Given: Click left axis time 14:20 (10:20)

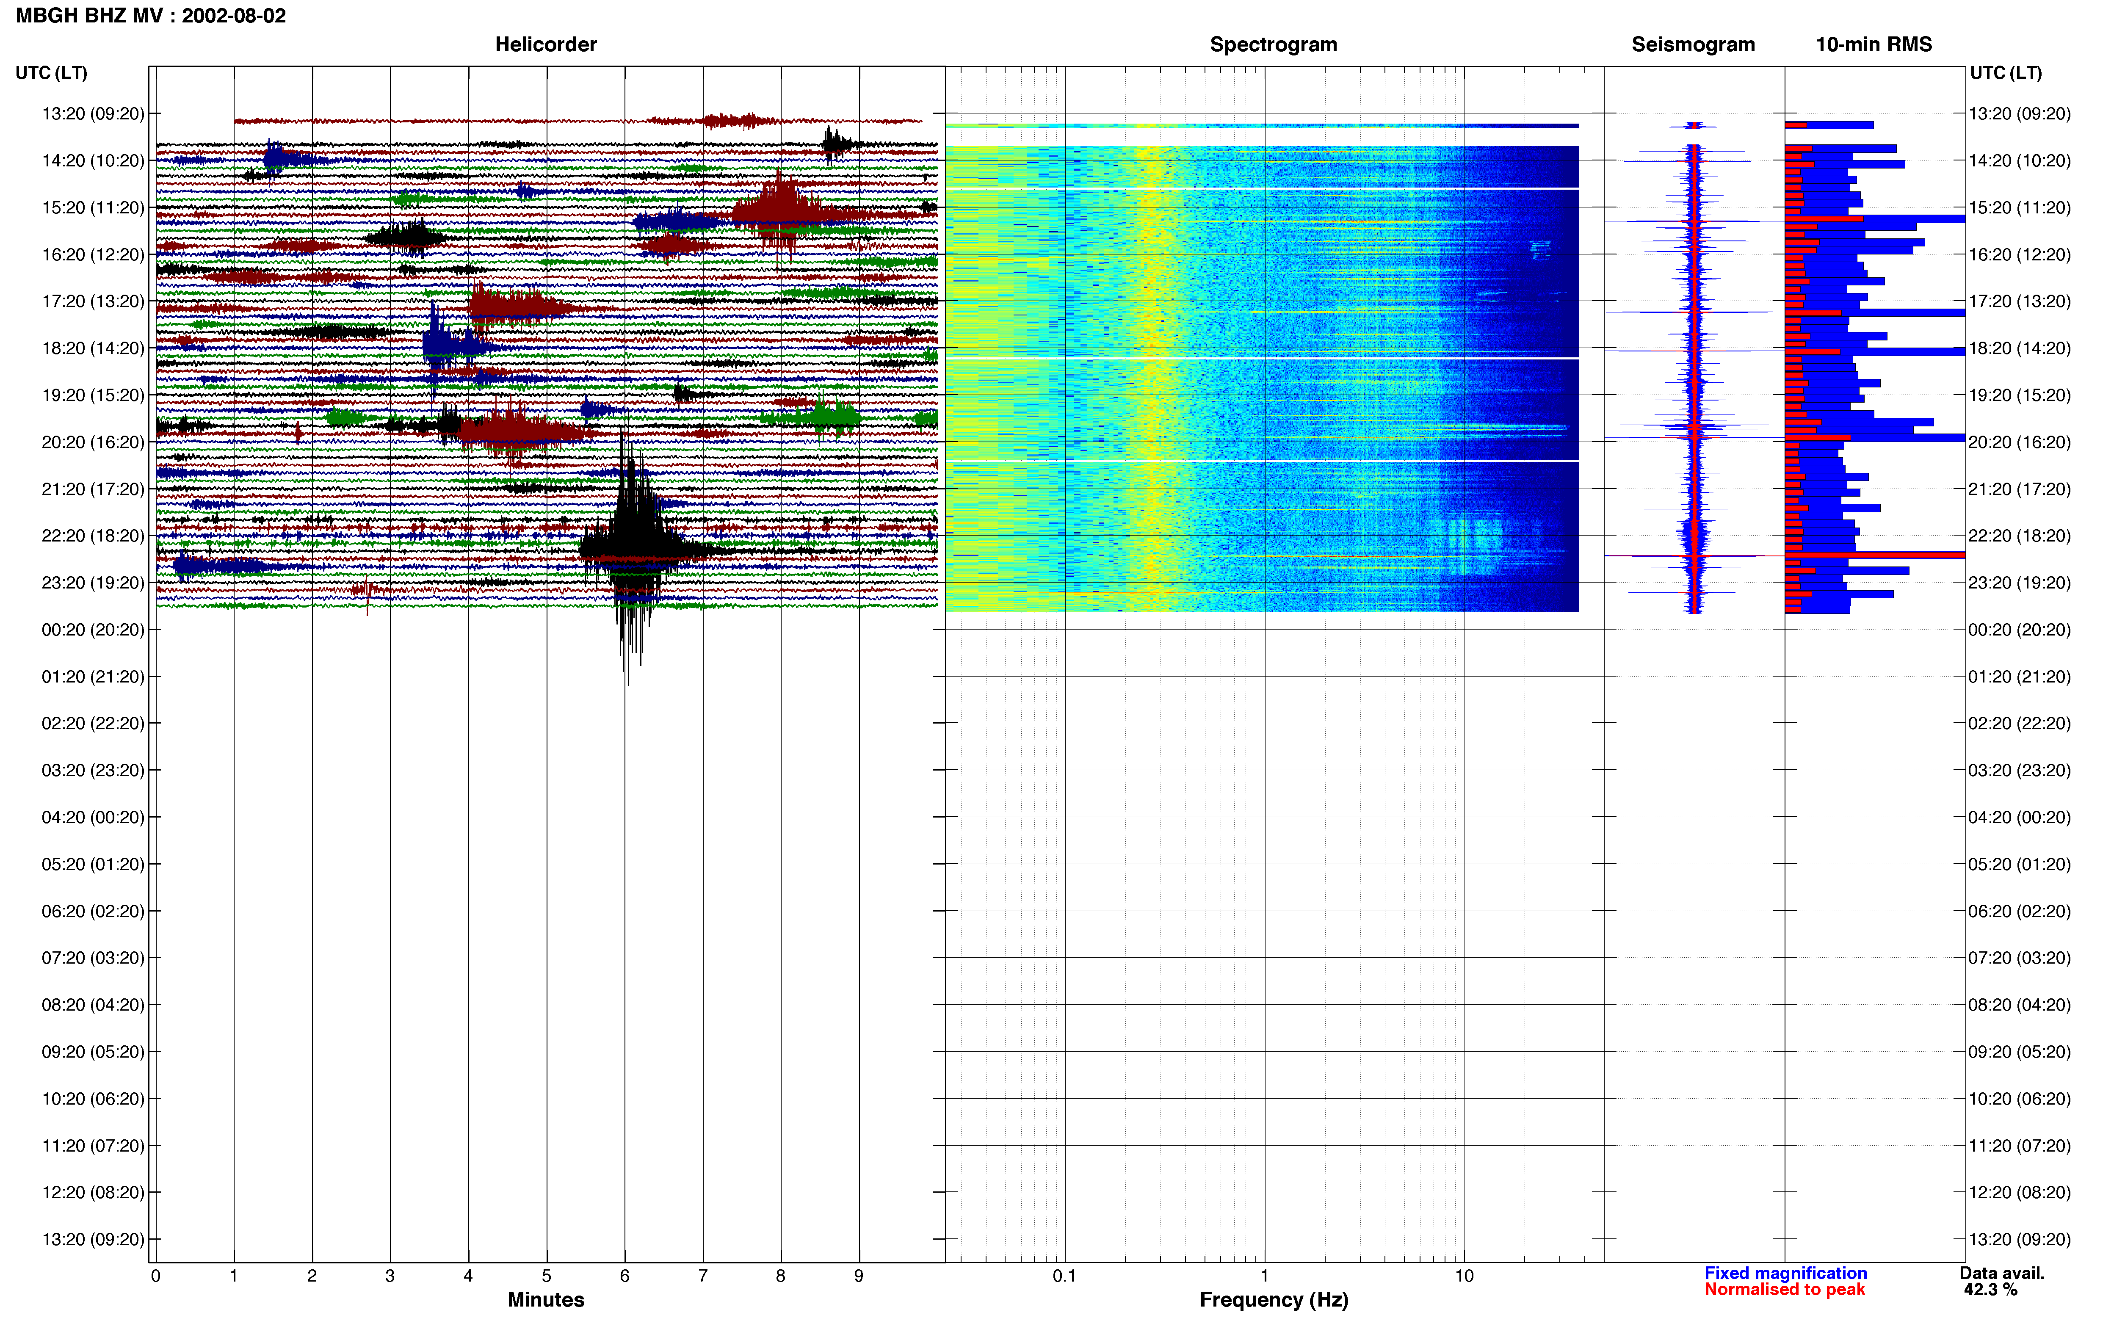Looking at the screenshot, I should 93,161.
